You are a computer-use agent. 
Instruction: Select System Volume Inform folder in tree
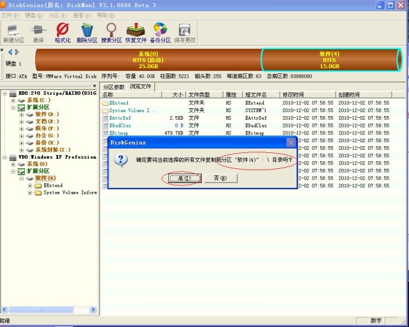70,193
